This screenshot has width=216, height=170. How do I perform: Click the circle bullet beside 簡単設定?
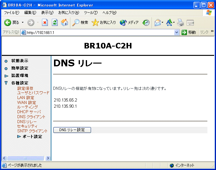pyautogui.click(x=6, y=68)
